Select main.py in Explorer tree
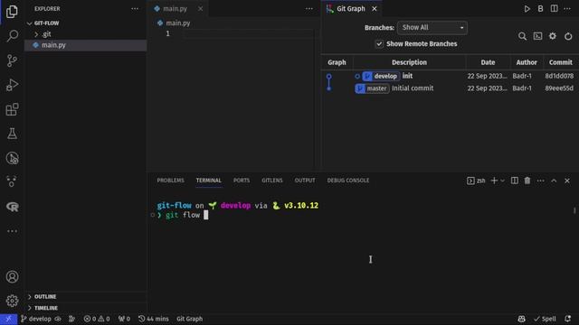This screenshot has width=579, height=325. pos(85,45)
